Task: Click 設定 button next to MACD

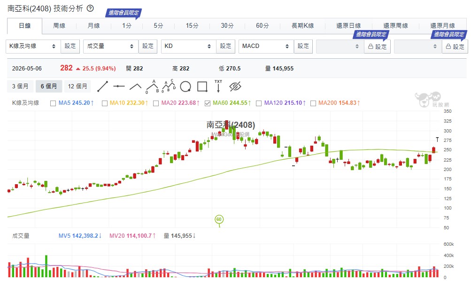Action: [303, 46]
